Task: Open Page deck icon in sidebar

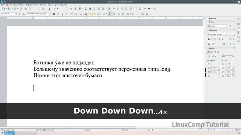Action: 238,28
